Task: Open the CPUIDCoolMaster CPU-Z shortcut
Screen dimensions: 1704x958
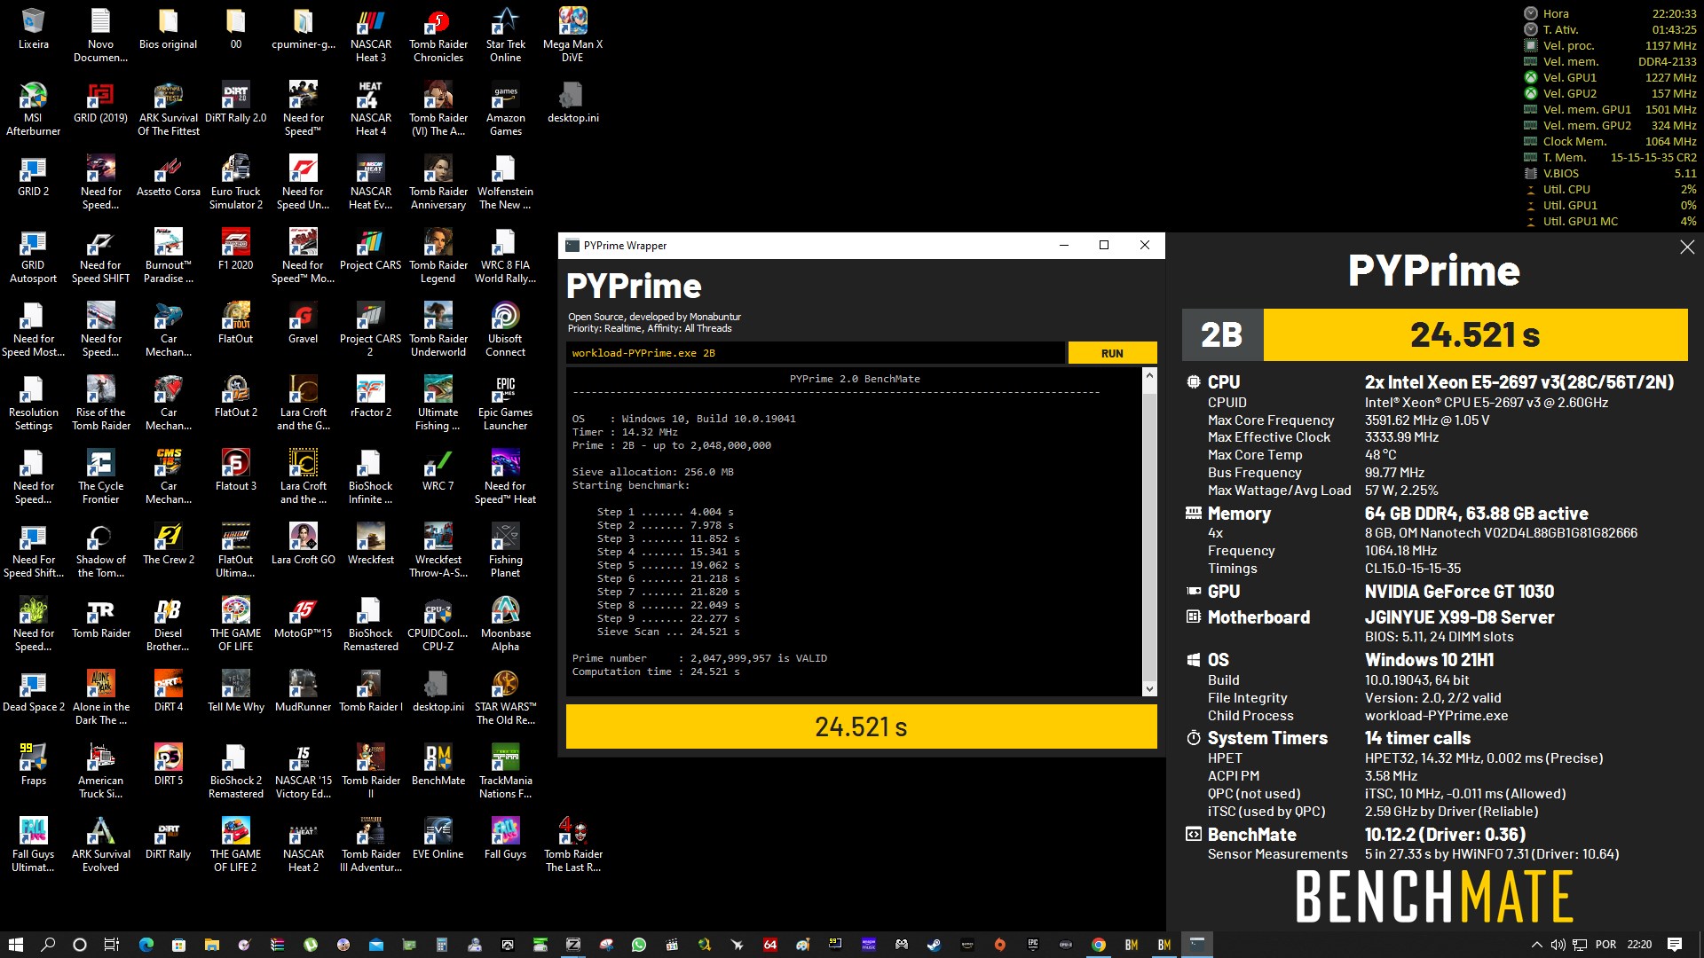Action: click(438, 624)
